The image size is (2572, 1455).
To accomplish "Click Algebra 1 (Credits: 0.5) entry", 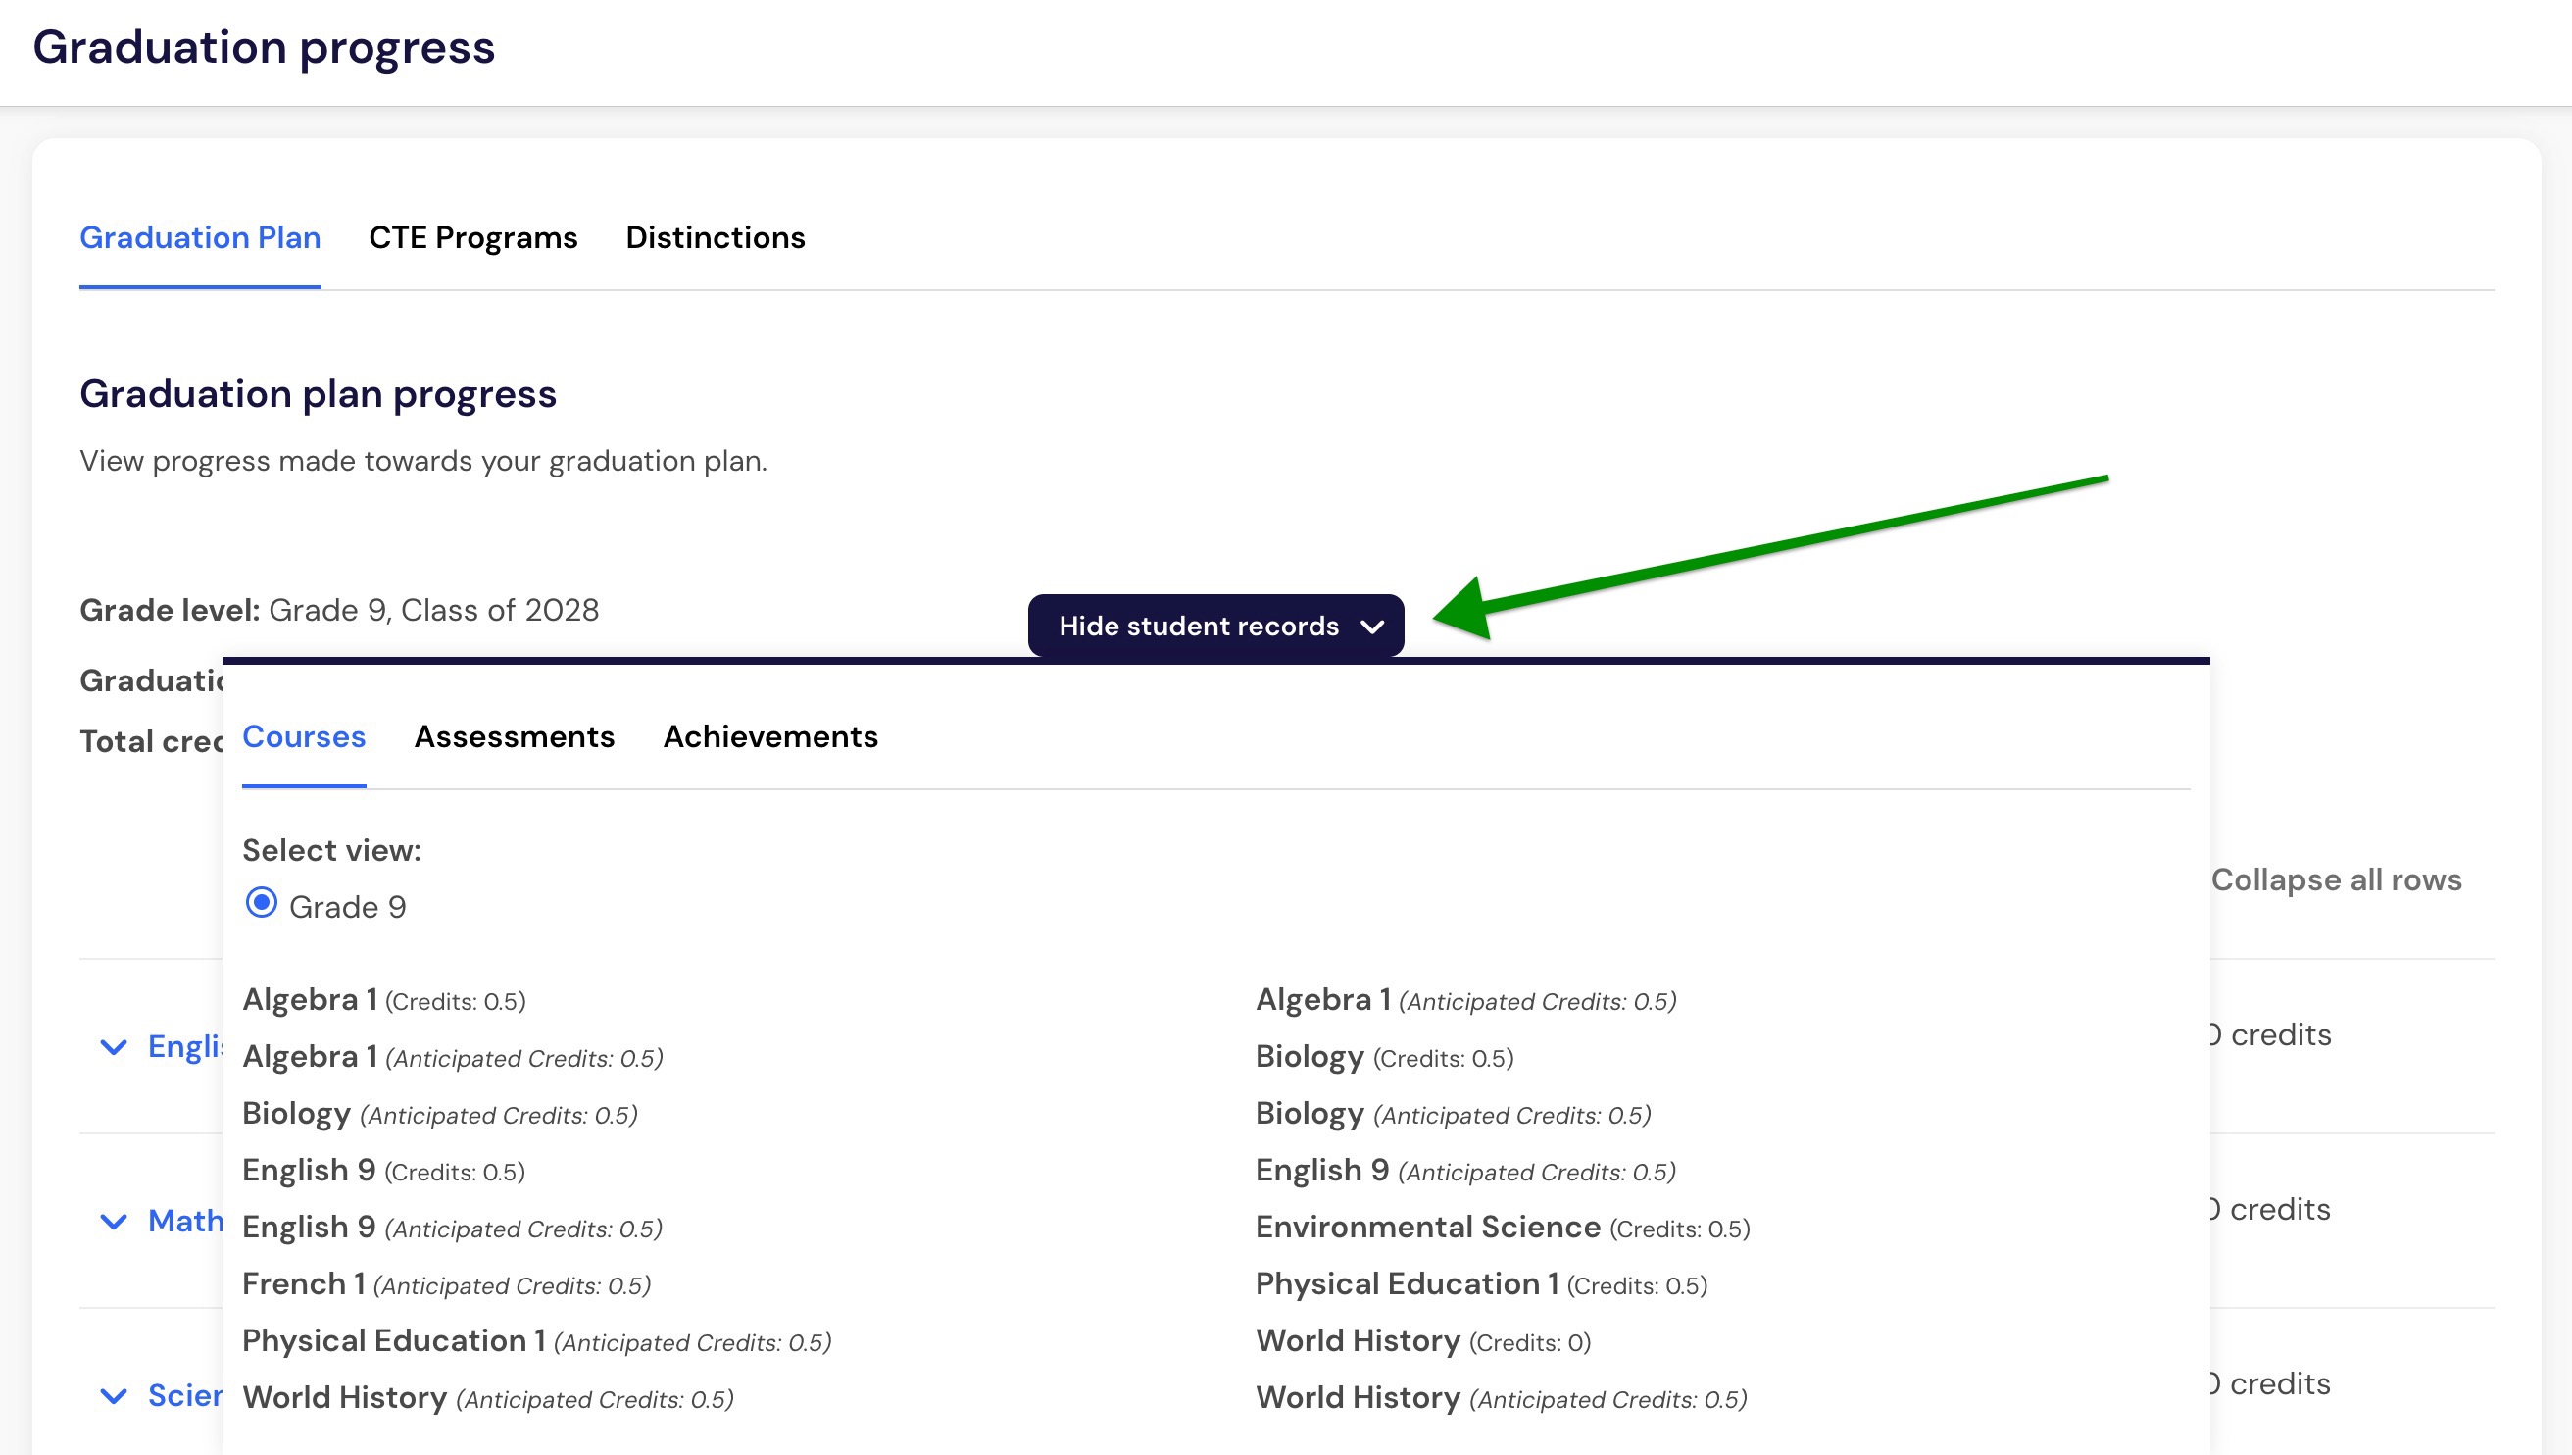I will click(384, 1000).
